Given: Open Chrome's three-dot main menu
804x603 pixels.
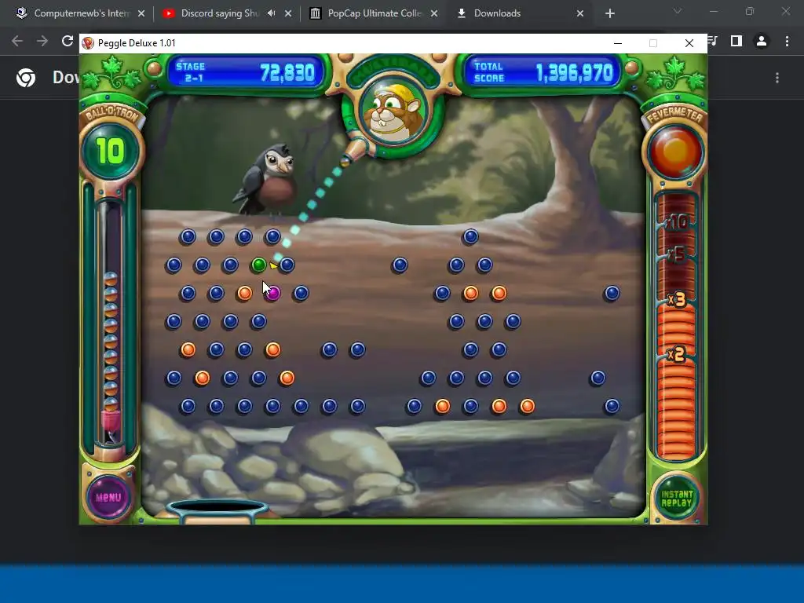Looking at the screenshot, I should (787, 41).
